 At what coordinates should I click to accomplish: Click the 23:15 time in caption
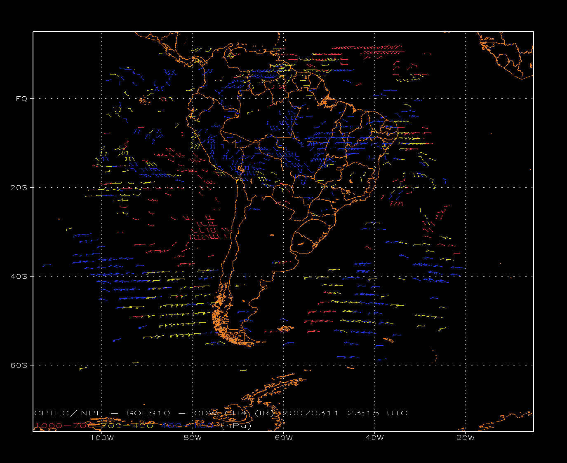(x=363, y=413)
